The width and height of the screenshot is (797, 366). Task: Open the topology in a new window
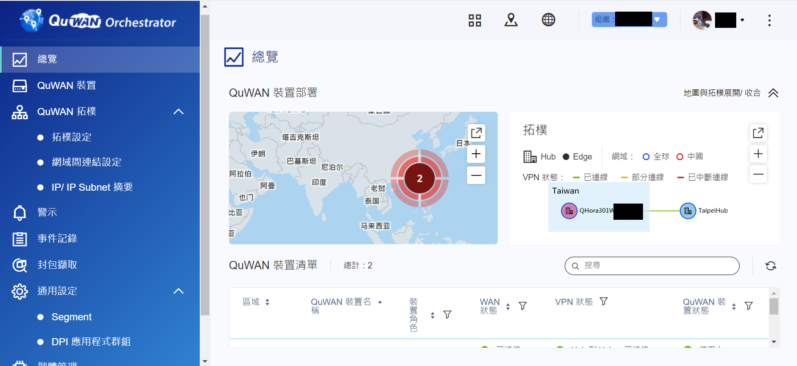tap(758, 133)
